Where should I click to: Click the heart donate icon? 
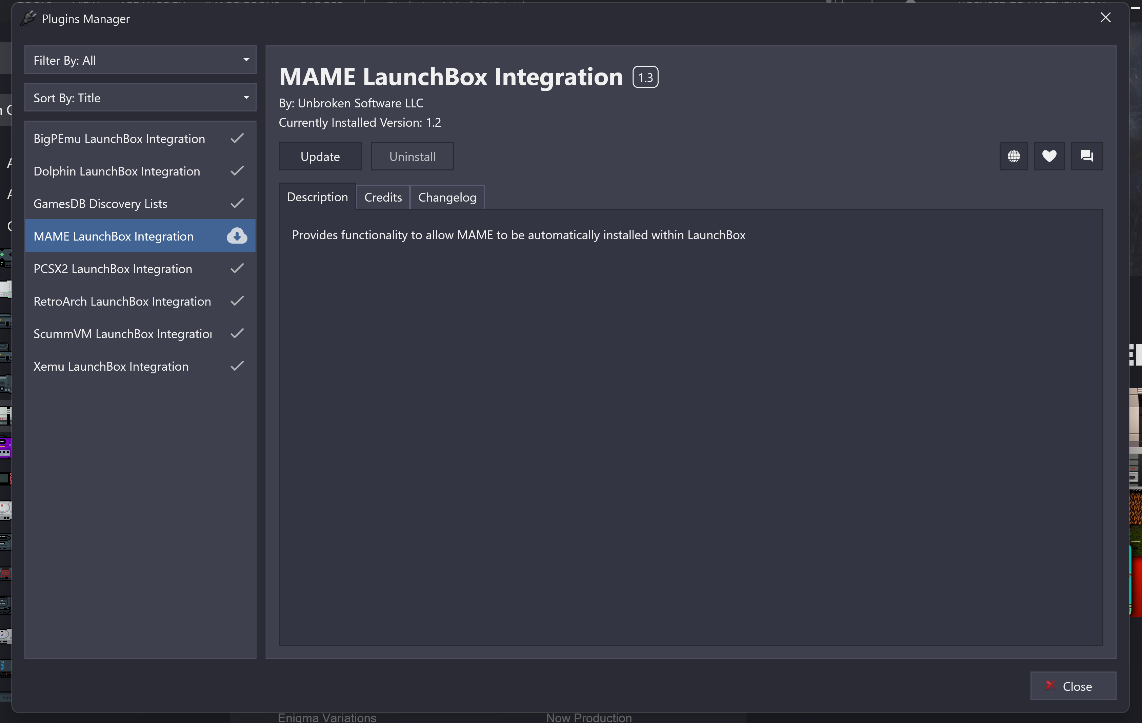pos(1049,156)
